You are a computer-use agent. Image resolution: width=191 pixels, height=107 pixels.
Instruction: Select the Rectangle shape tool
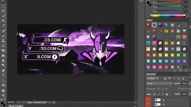click(x=3, y=85)
